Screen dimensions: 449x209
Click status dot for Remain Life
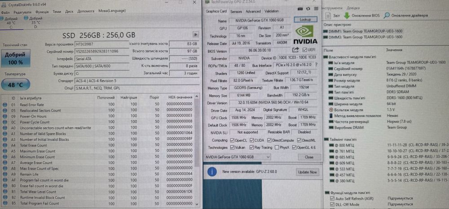click(5, 174)
